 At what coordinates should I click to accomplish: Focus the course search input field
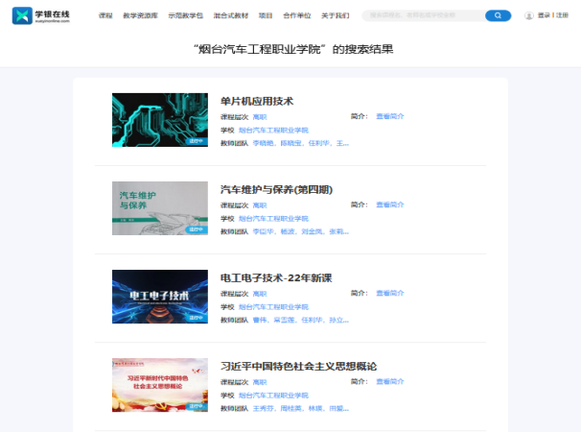point(424,15)
